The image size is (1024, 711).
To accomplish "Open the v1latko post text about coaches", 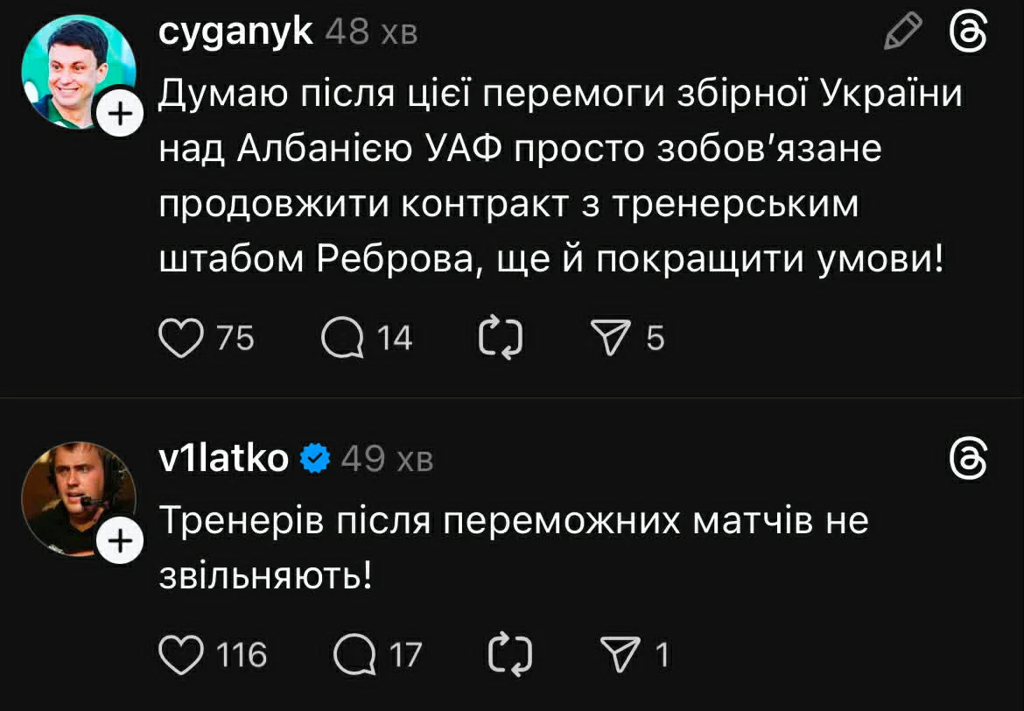I will pyautogui.click(x=514, y=546).
